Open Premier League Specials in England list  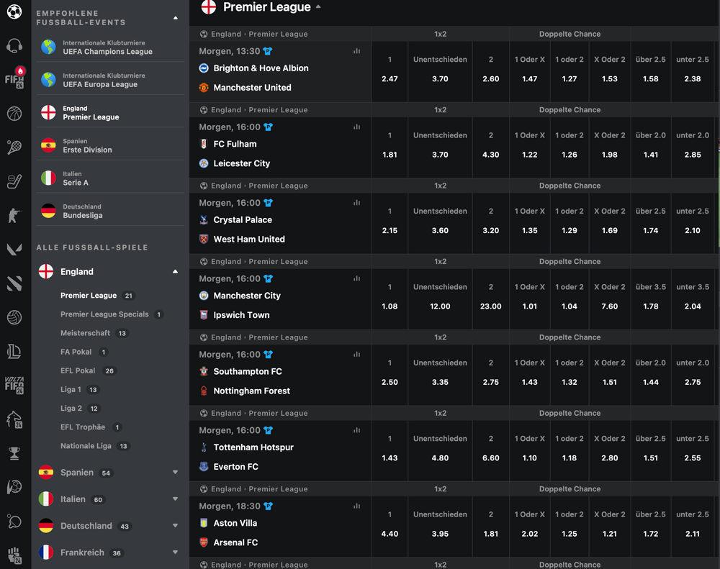(104, 314)
